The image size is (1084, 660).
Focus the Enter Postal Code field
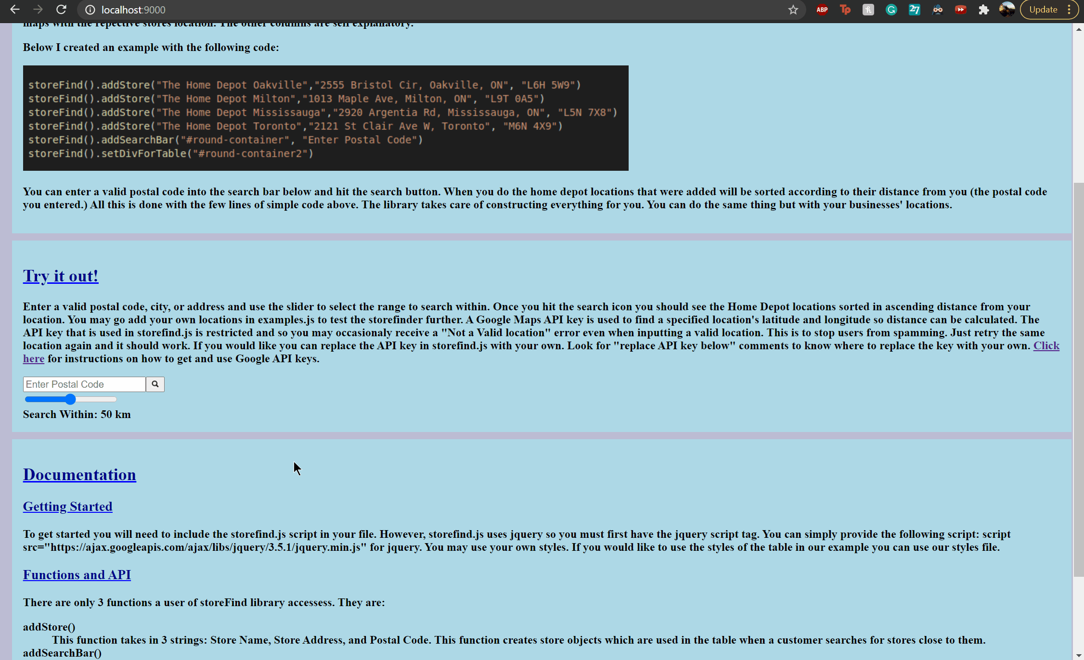click(84, 384)
